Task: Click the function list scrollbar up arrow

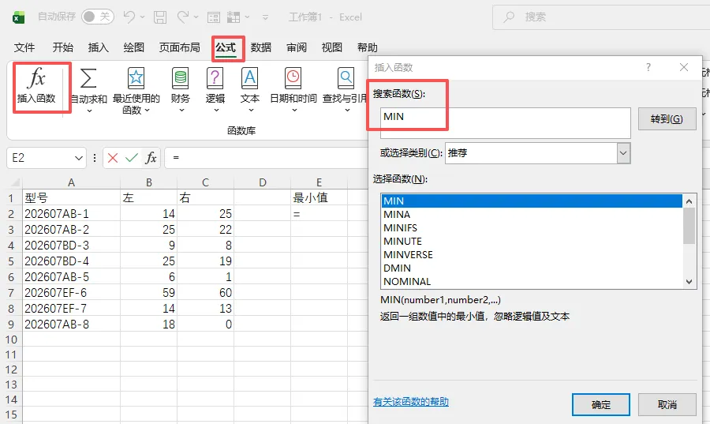Action: [x=689, y=201]
